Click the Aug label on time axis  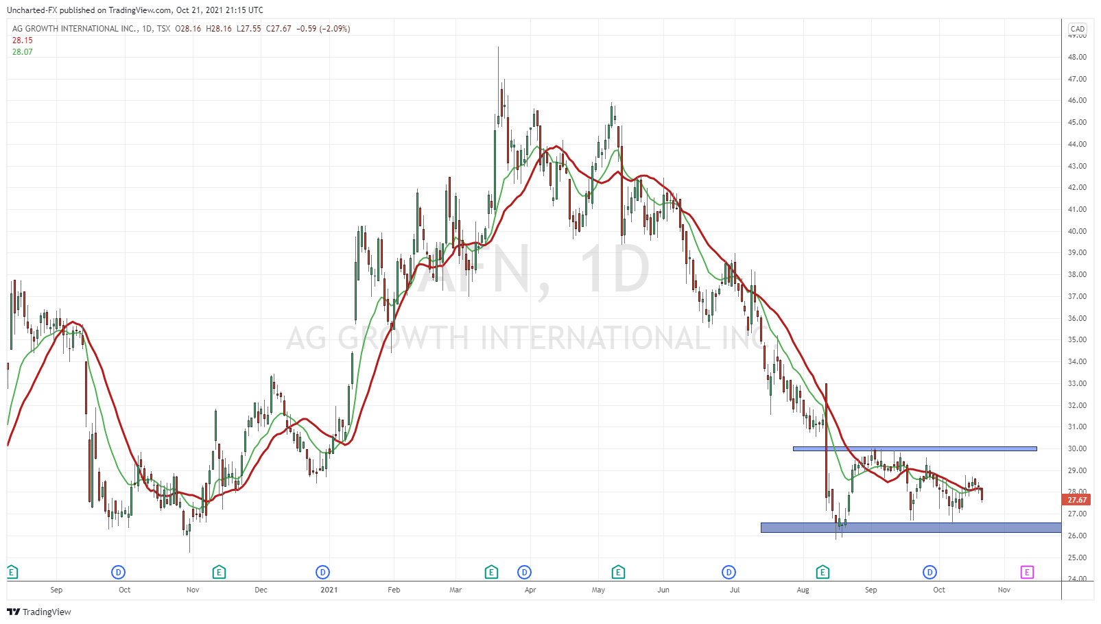(803, 590)
